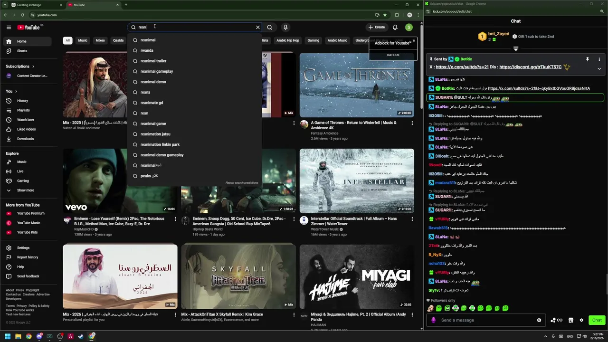Open the Windows Start menu
608x342 pixels.
click(x=8, y=337)
